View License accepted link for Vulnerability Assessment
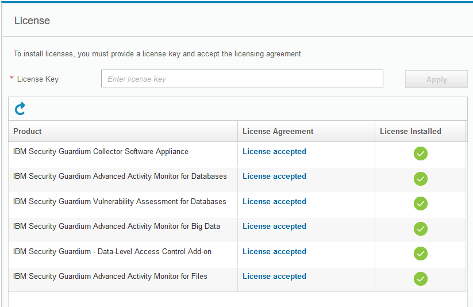This screenshot has height=307, width=473. 274,202
